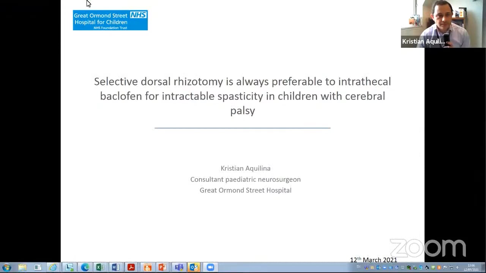The width and height of the screenshot is (486, 273).
Task: Click Great Ormond Street Hospital text line
Action: click(246, 190)
